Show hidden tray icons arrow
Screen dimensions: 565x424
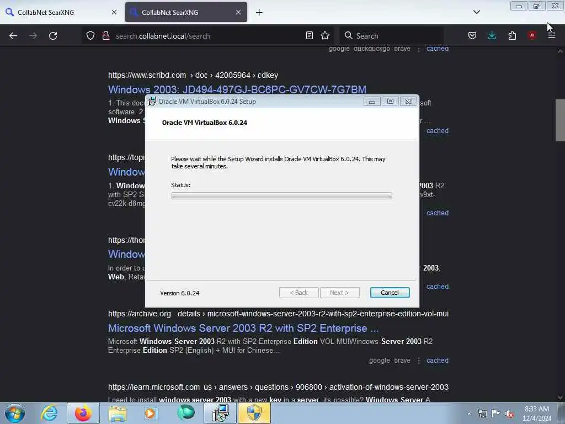coord(469,414)
